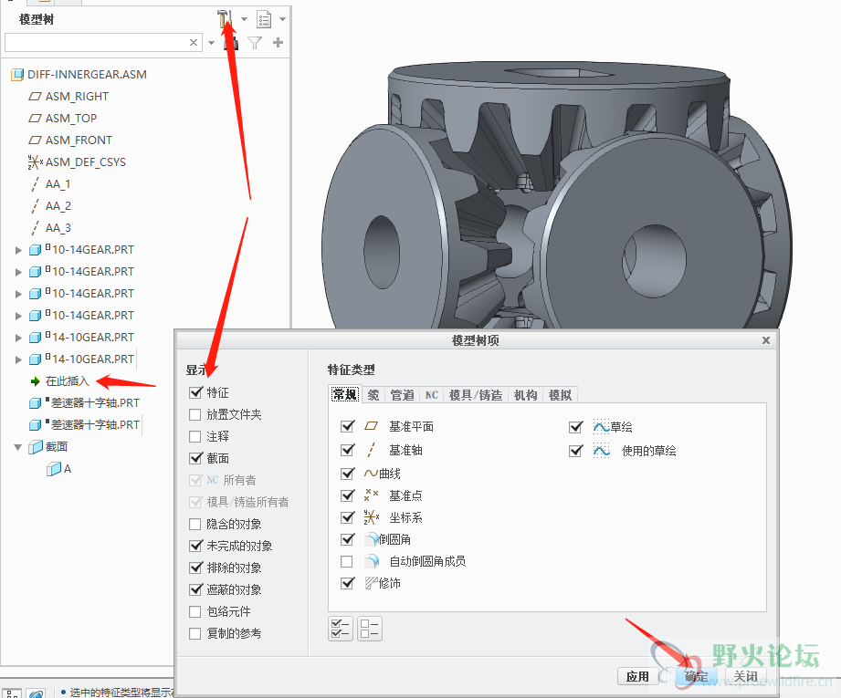Click the model tree show list icon
Viewport: 841px width, 698px height.
263,19
